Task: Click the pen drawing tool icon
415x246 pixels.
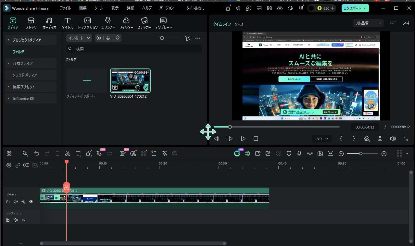Action: coord(99,154)
